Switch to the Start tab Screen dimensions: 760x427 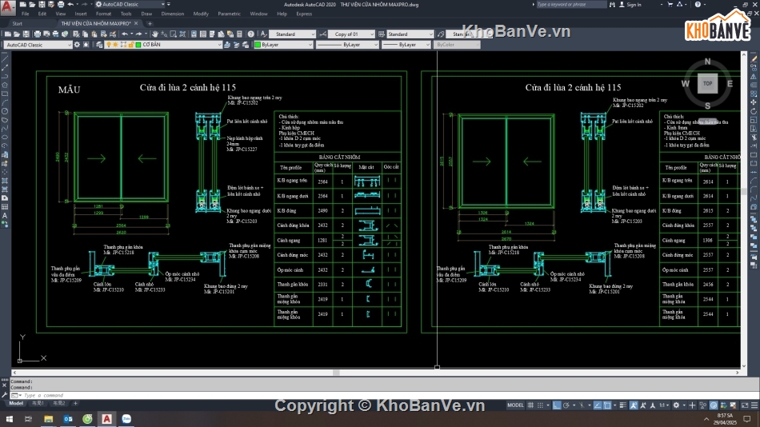pyautogui.click(x=18, y=23)
